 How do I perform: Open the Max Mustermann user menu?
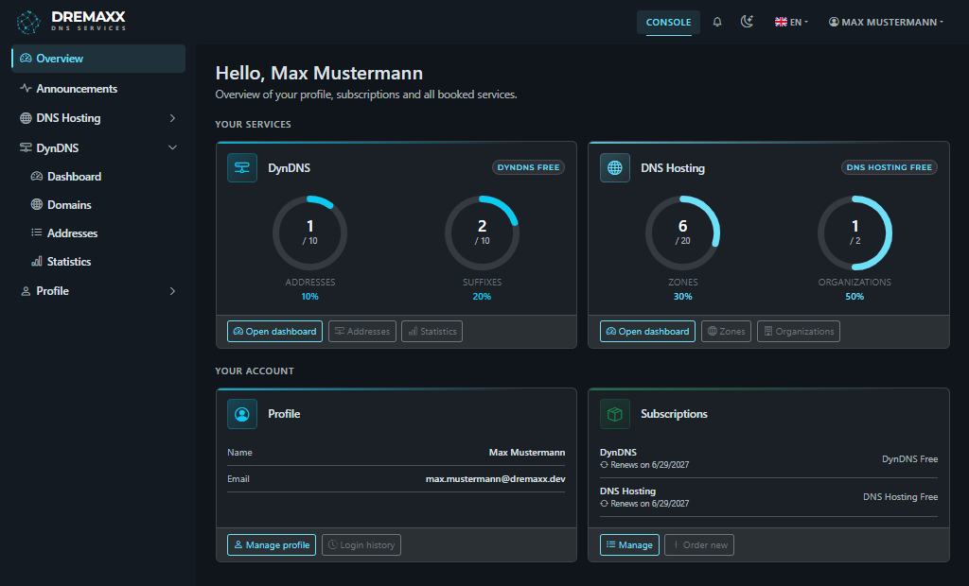tap(886, 23)
